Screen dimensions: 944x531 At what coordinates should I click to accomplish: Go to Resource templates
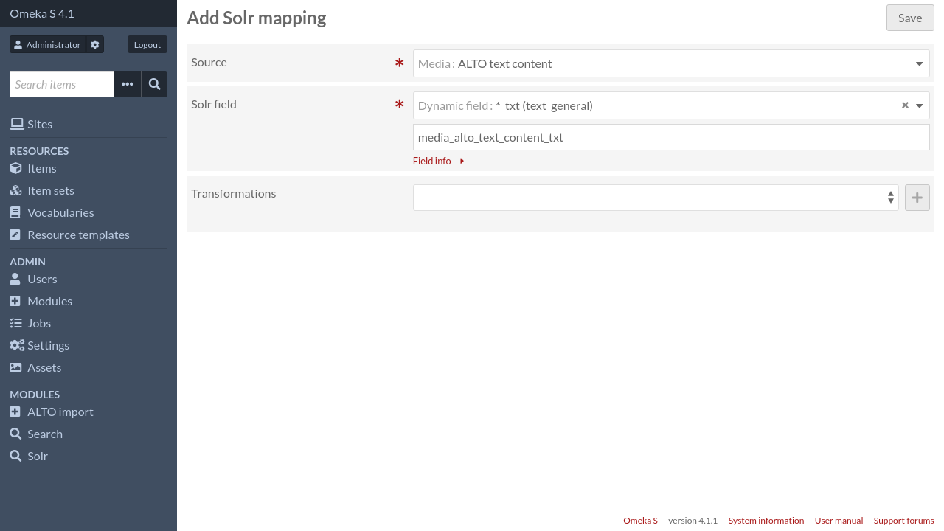[77, 235]
